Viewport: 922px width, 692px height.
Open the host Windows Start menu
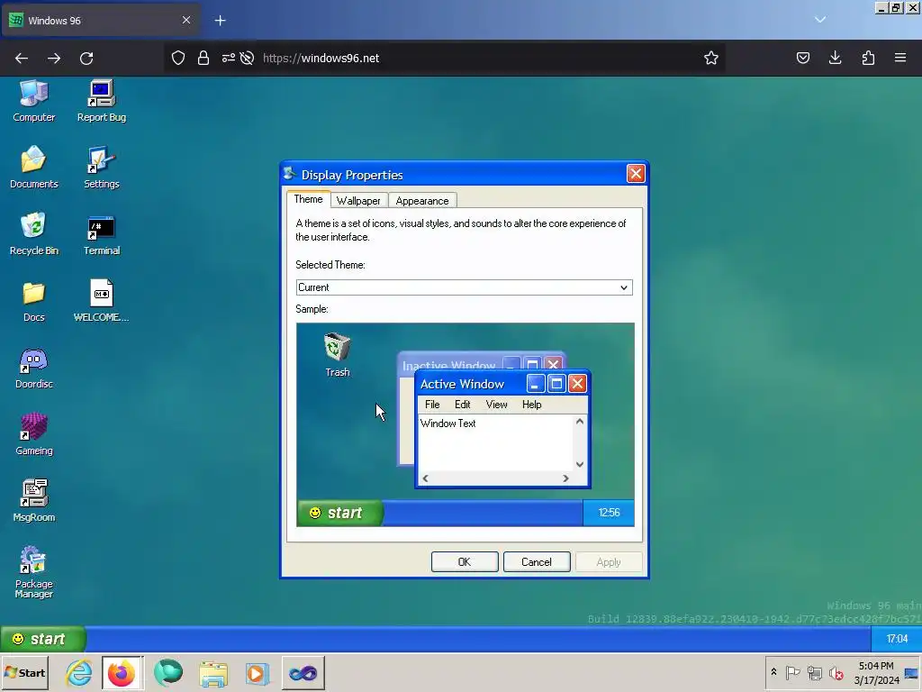point(24,672)
